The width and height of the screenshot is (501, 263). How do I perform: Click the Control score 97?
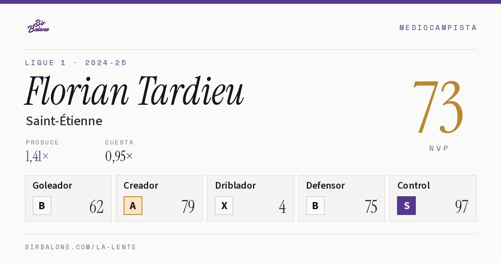coord(462,207)
